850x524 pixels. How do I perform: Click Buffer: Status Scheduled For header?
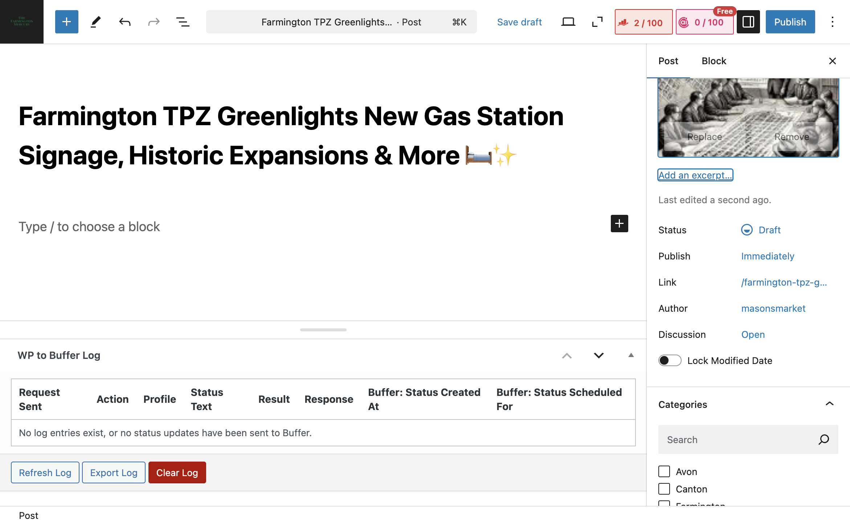click(559, 399)
